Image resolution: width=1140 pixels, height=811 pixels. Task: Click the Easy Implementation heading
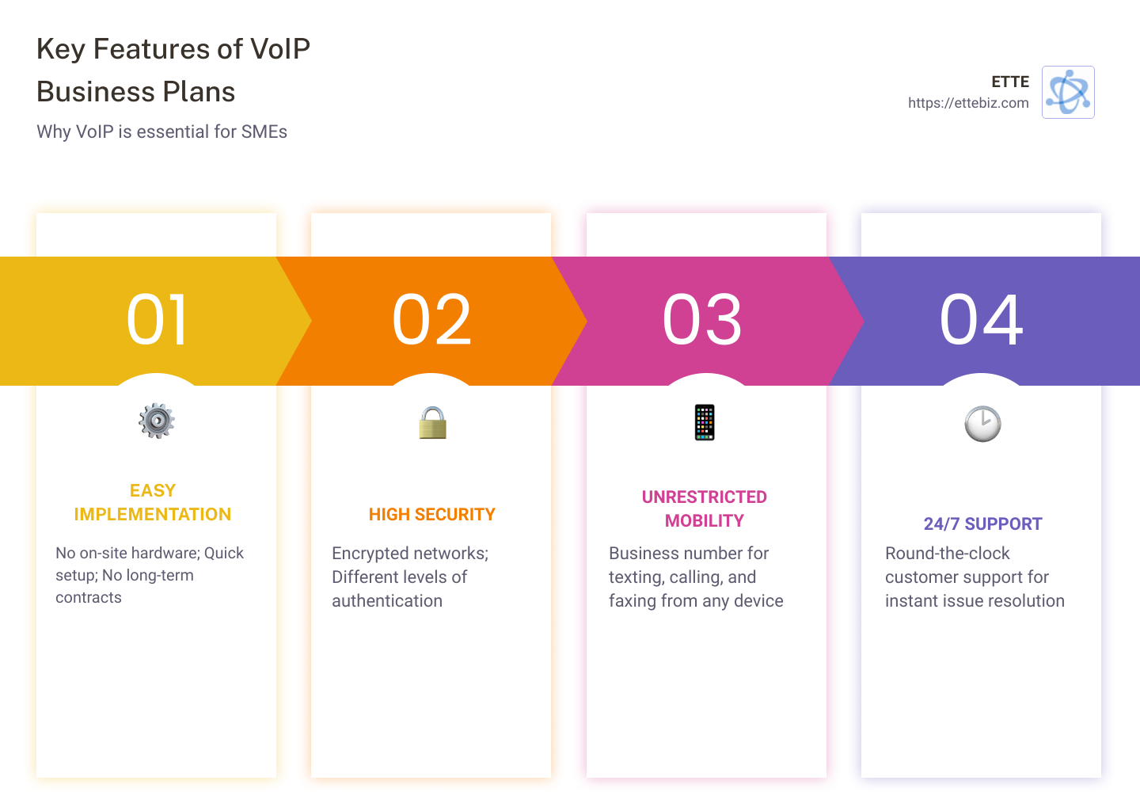153,502
